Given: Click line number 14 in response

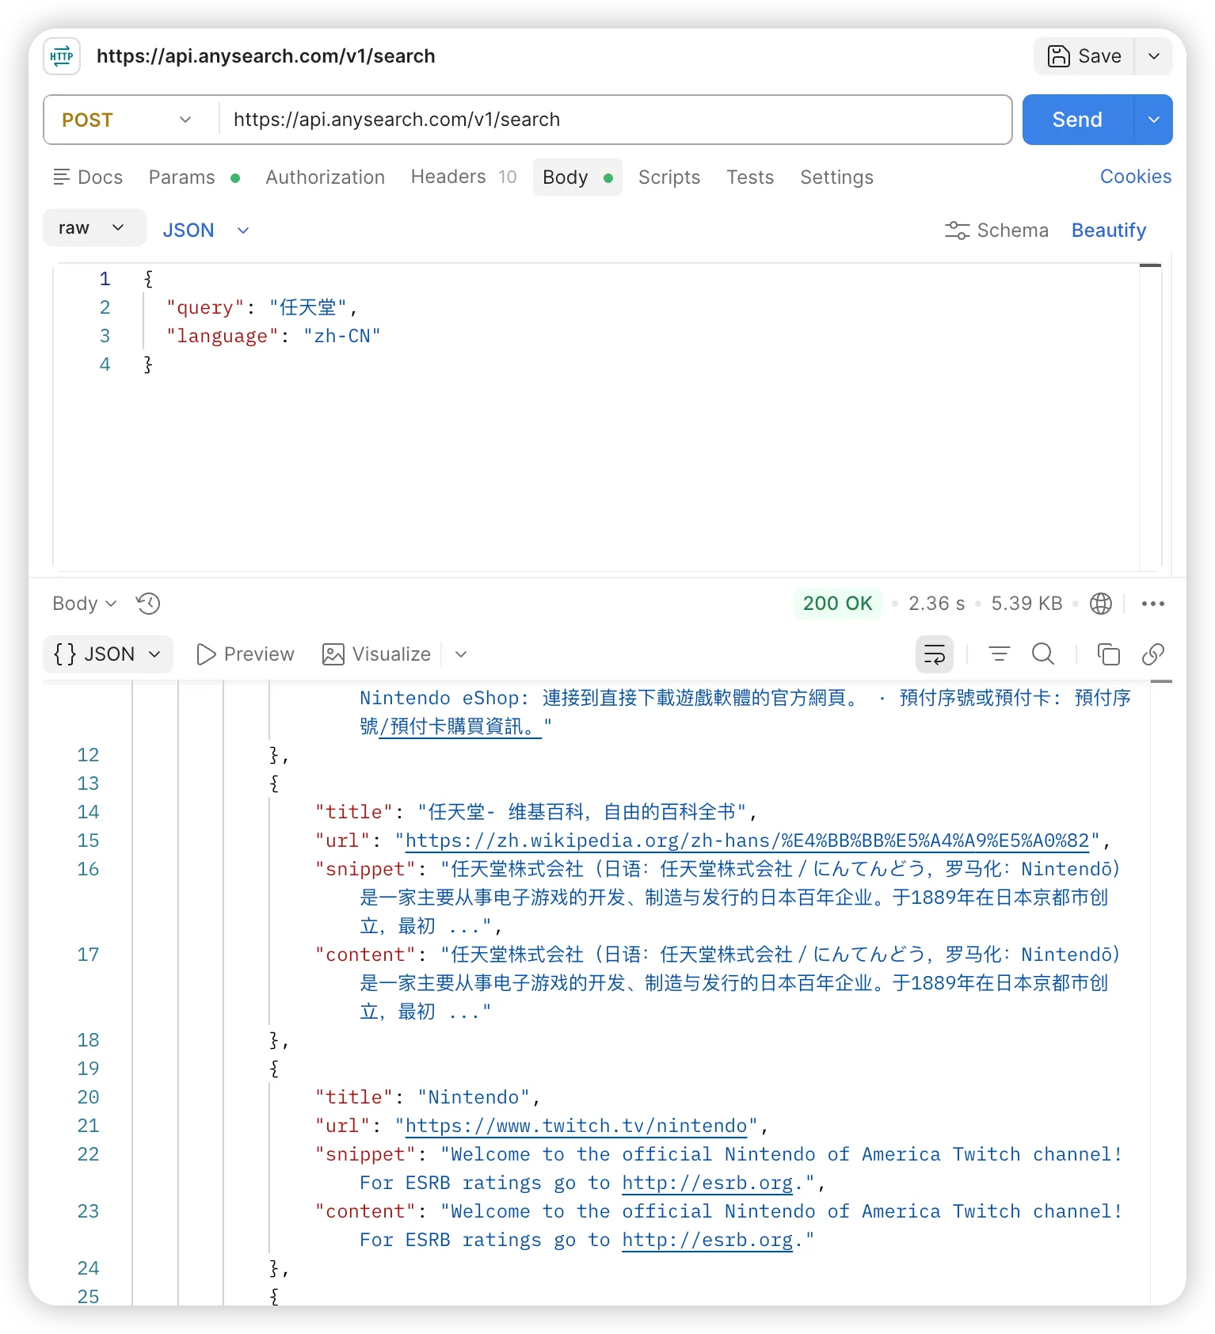Looking at the screenshot, I should (88, 812).
